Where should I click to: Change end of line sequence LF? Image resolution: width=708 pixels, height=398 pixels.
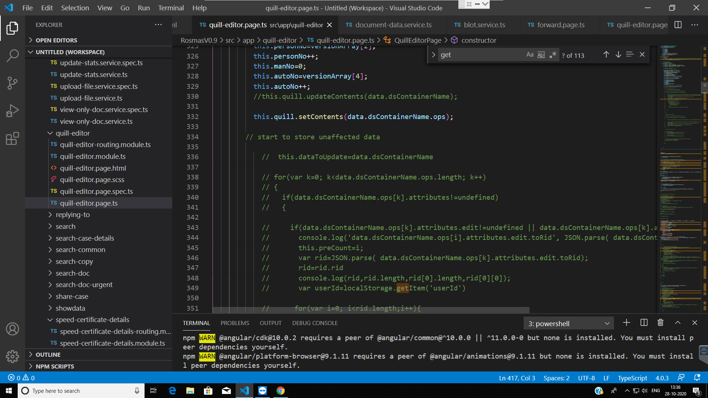tap(606, 378)
